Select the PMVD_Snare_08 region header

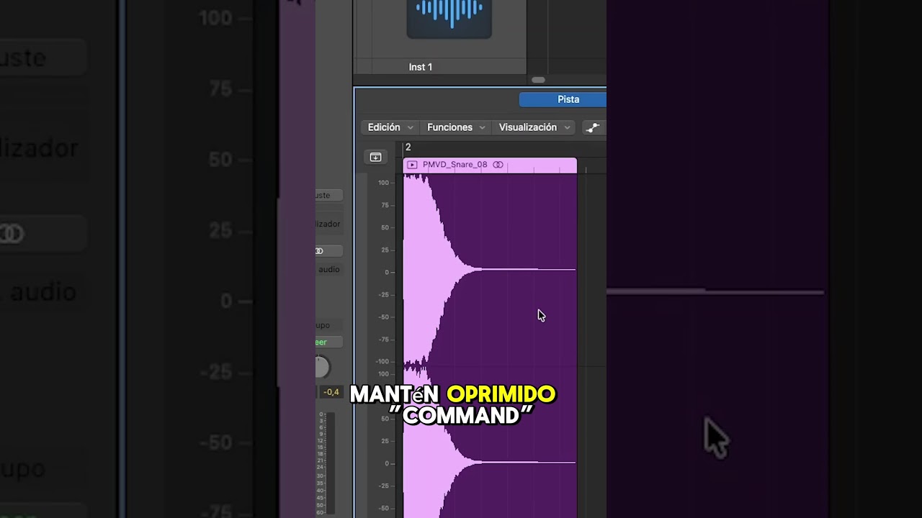490,165
